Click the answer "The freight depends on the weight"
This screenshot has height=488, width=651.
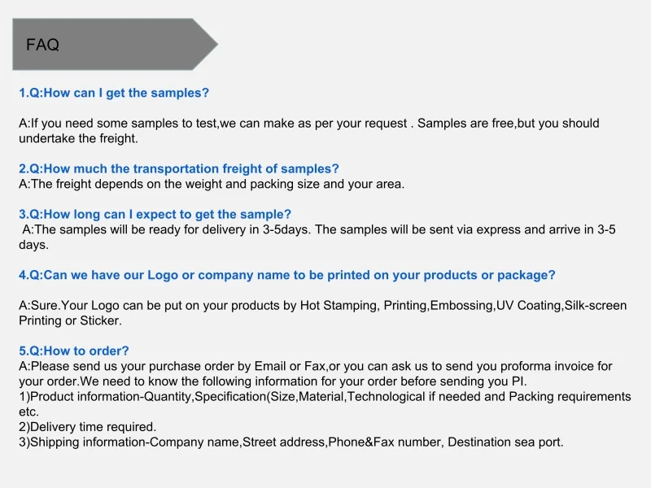[x=212, y=184]
